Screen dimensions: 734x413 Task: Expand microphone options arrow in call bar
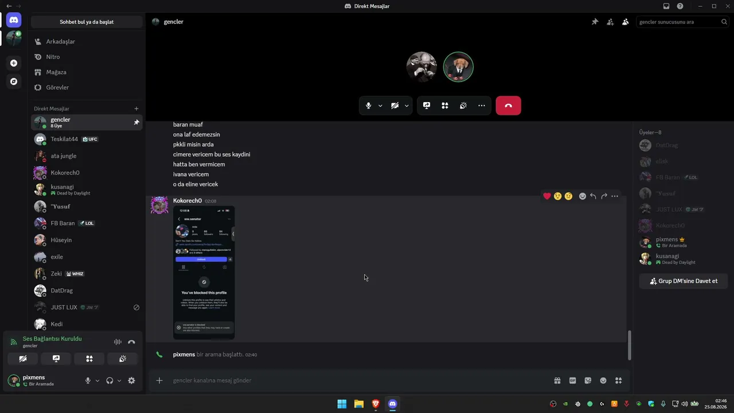(380, 106)
